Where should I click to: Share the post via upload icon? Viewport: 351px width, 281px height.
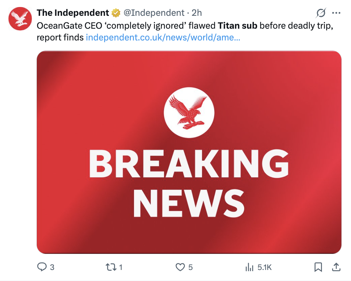click(x=336, y=267)
